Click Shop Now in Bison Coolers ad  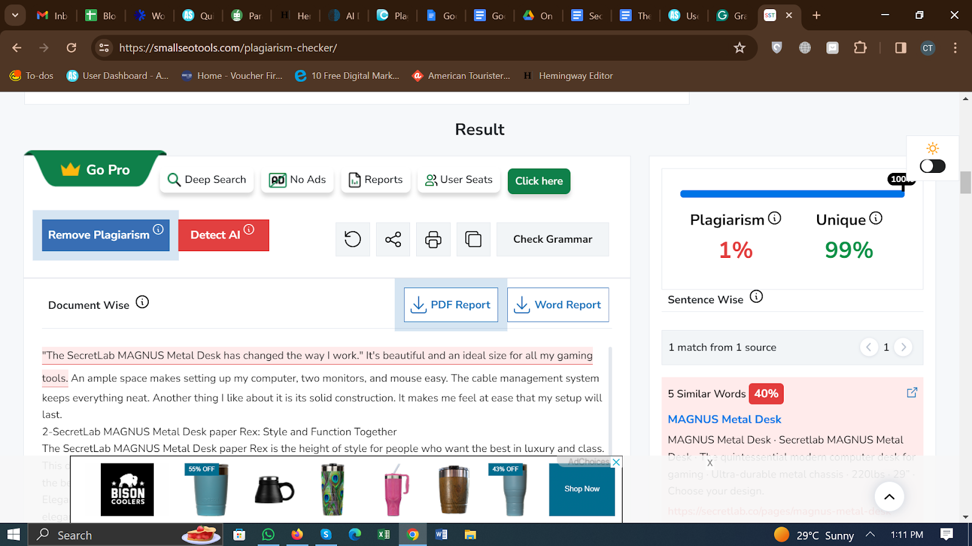pos(582,489)
